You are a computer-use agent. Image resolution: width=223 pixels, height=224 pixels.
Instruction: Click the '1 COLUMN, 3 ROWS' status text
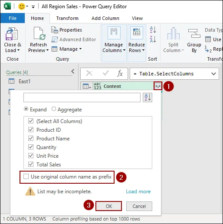click(x=24, y=219)
